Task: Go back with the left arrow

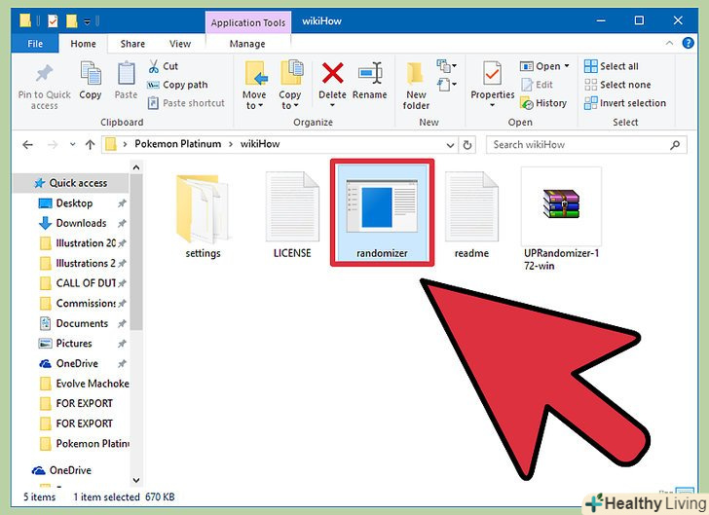Action: pyautogui.click(x=27, y=145)
